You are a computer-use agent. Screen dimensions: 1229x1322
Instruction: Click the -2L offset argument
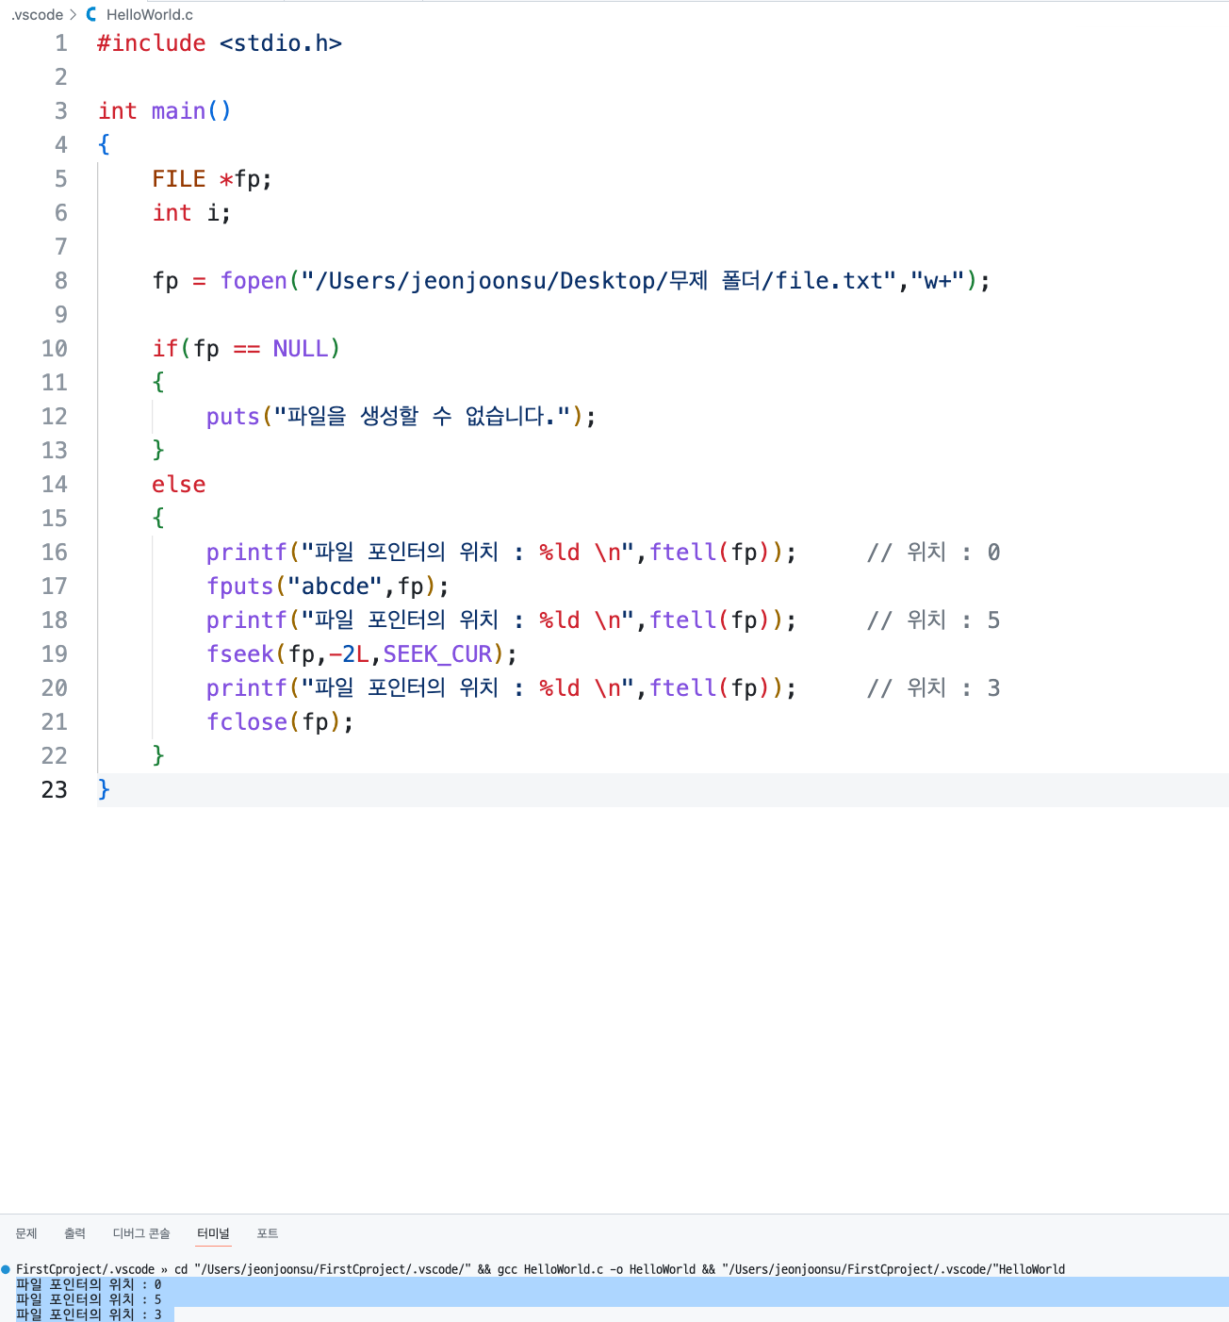pyautogui.click(x=349, y=654)
